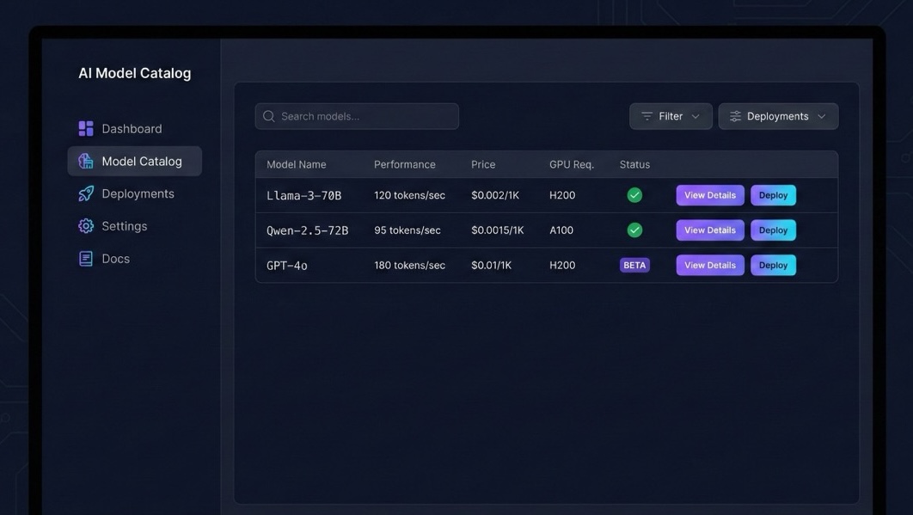
Task: Click the BETA badge on GPT-4o
Action: (634, 264)
